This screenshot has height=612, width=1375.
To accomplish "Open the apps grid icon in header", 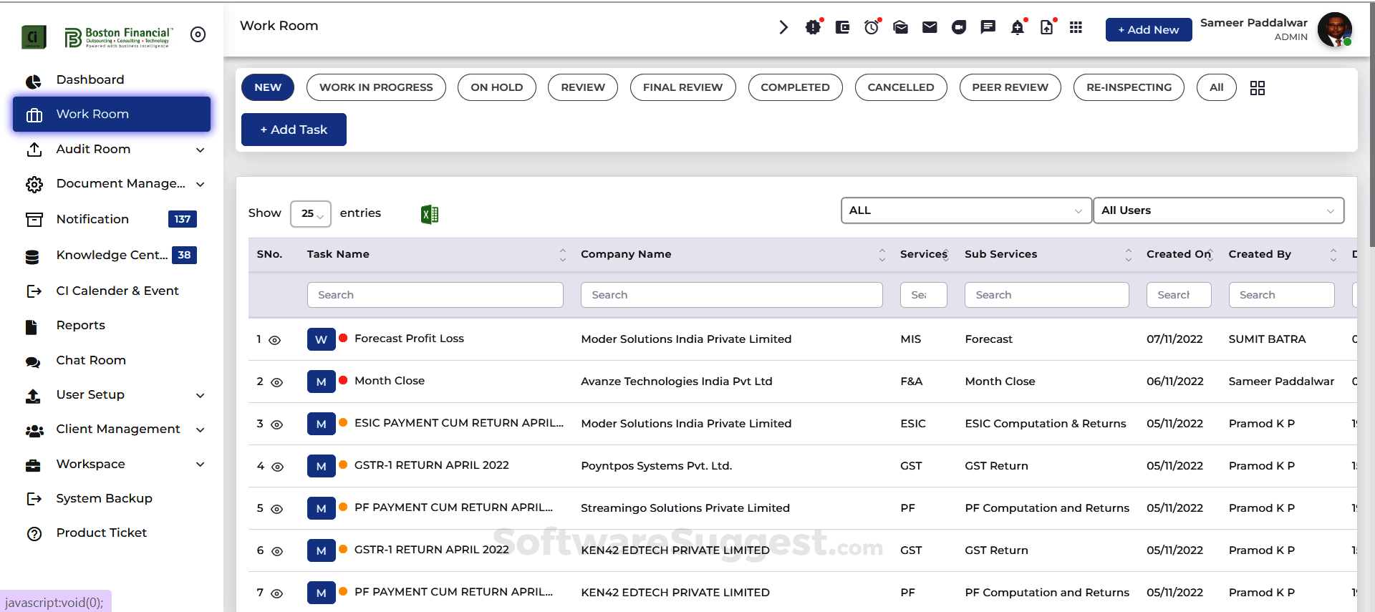I will click(1076, 28).
